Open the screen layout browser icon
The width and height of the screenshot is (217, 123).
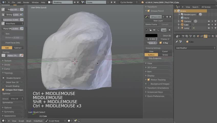[x=50, y=2]
